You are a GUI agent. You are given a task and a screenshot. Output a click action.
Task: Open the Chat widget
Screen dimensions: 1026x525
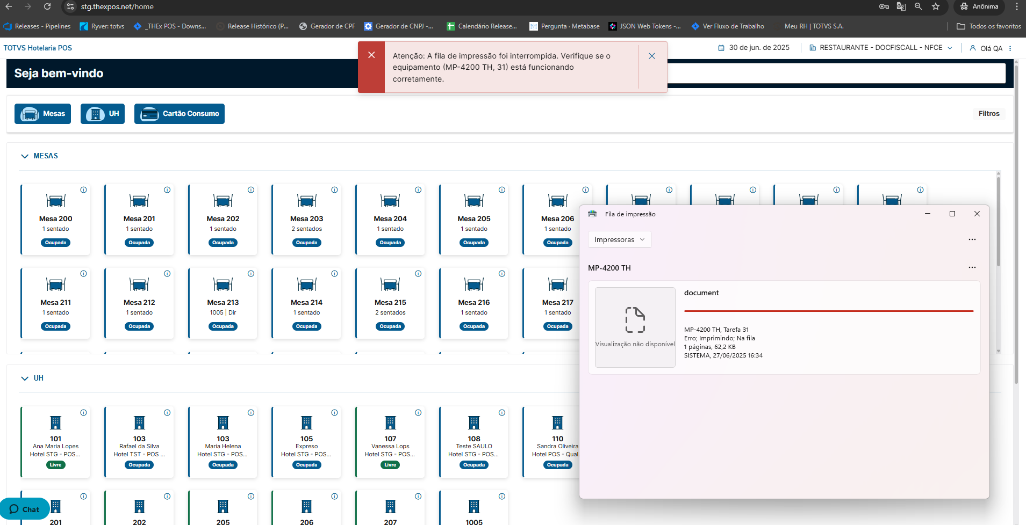point(25,509)
